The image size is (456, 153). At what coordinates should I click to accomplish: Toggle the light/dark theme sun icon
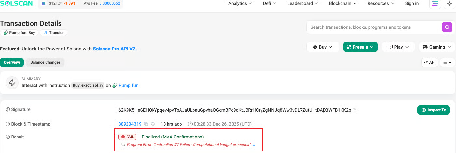pos(449,4)
